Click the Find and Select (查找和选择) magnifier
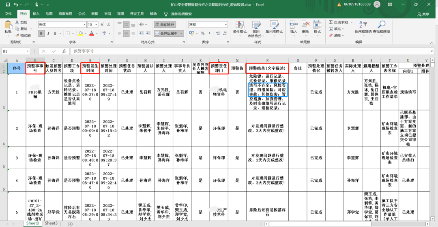Screen dimensions: 438x227 click(381, 25)
